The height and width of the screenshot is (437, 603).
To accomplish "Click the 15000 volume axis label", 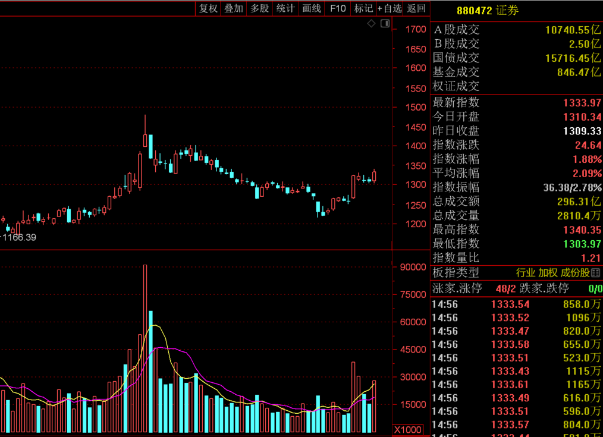I will coord(413,405).
